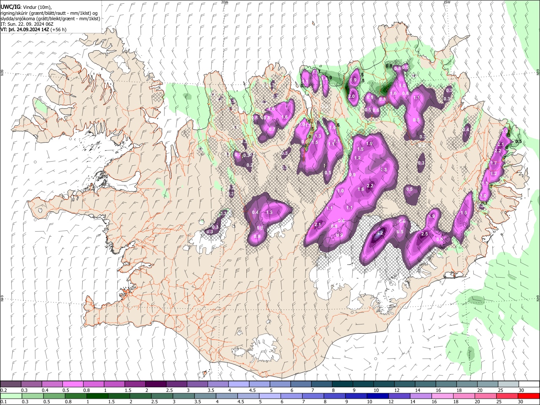The width and height of the screenshot is (540, 405).
Task: Click the 'UWC/IG: Vindur (10m),' title text
Action: [26, 7]
